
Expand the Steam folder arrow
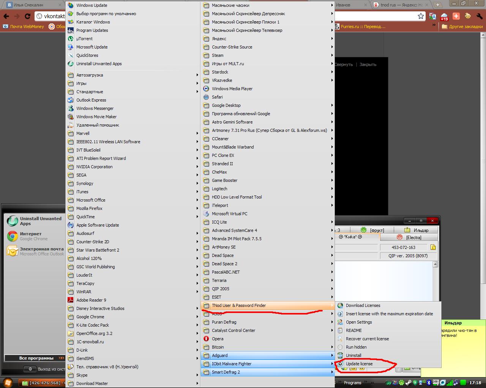coord(332,55)
